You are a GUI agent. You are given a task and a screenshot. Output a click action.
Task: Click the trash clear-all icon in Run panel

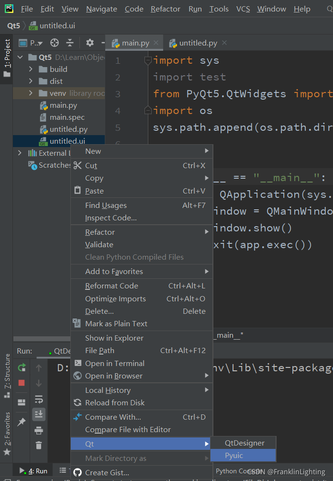(39, 445)
